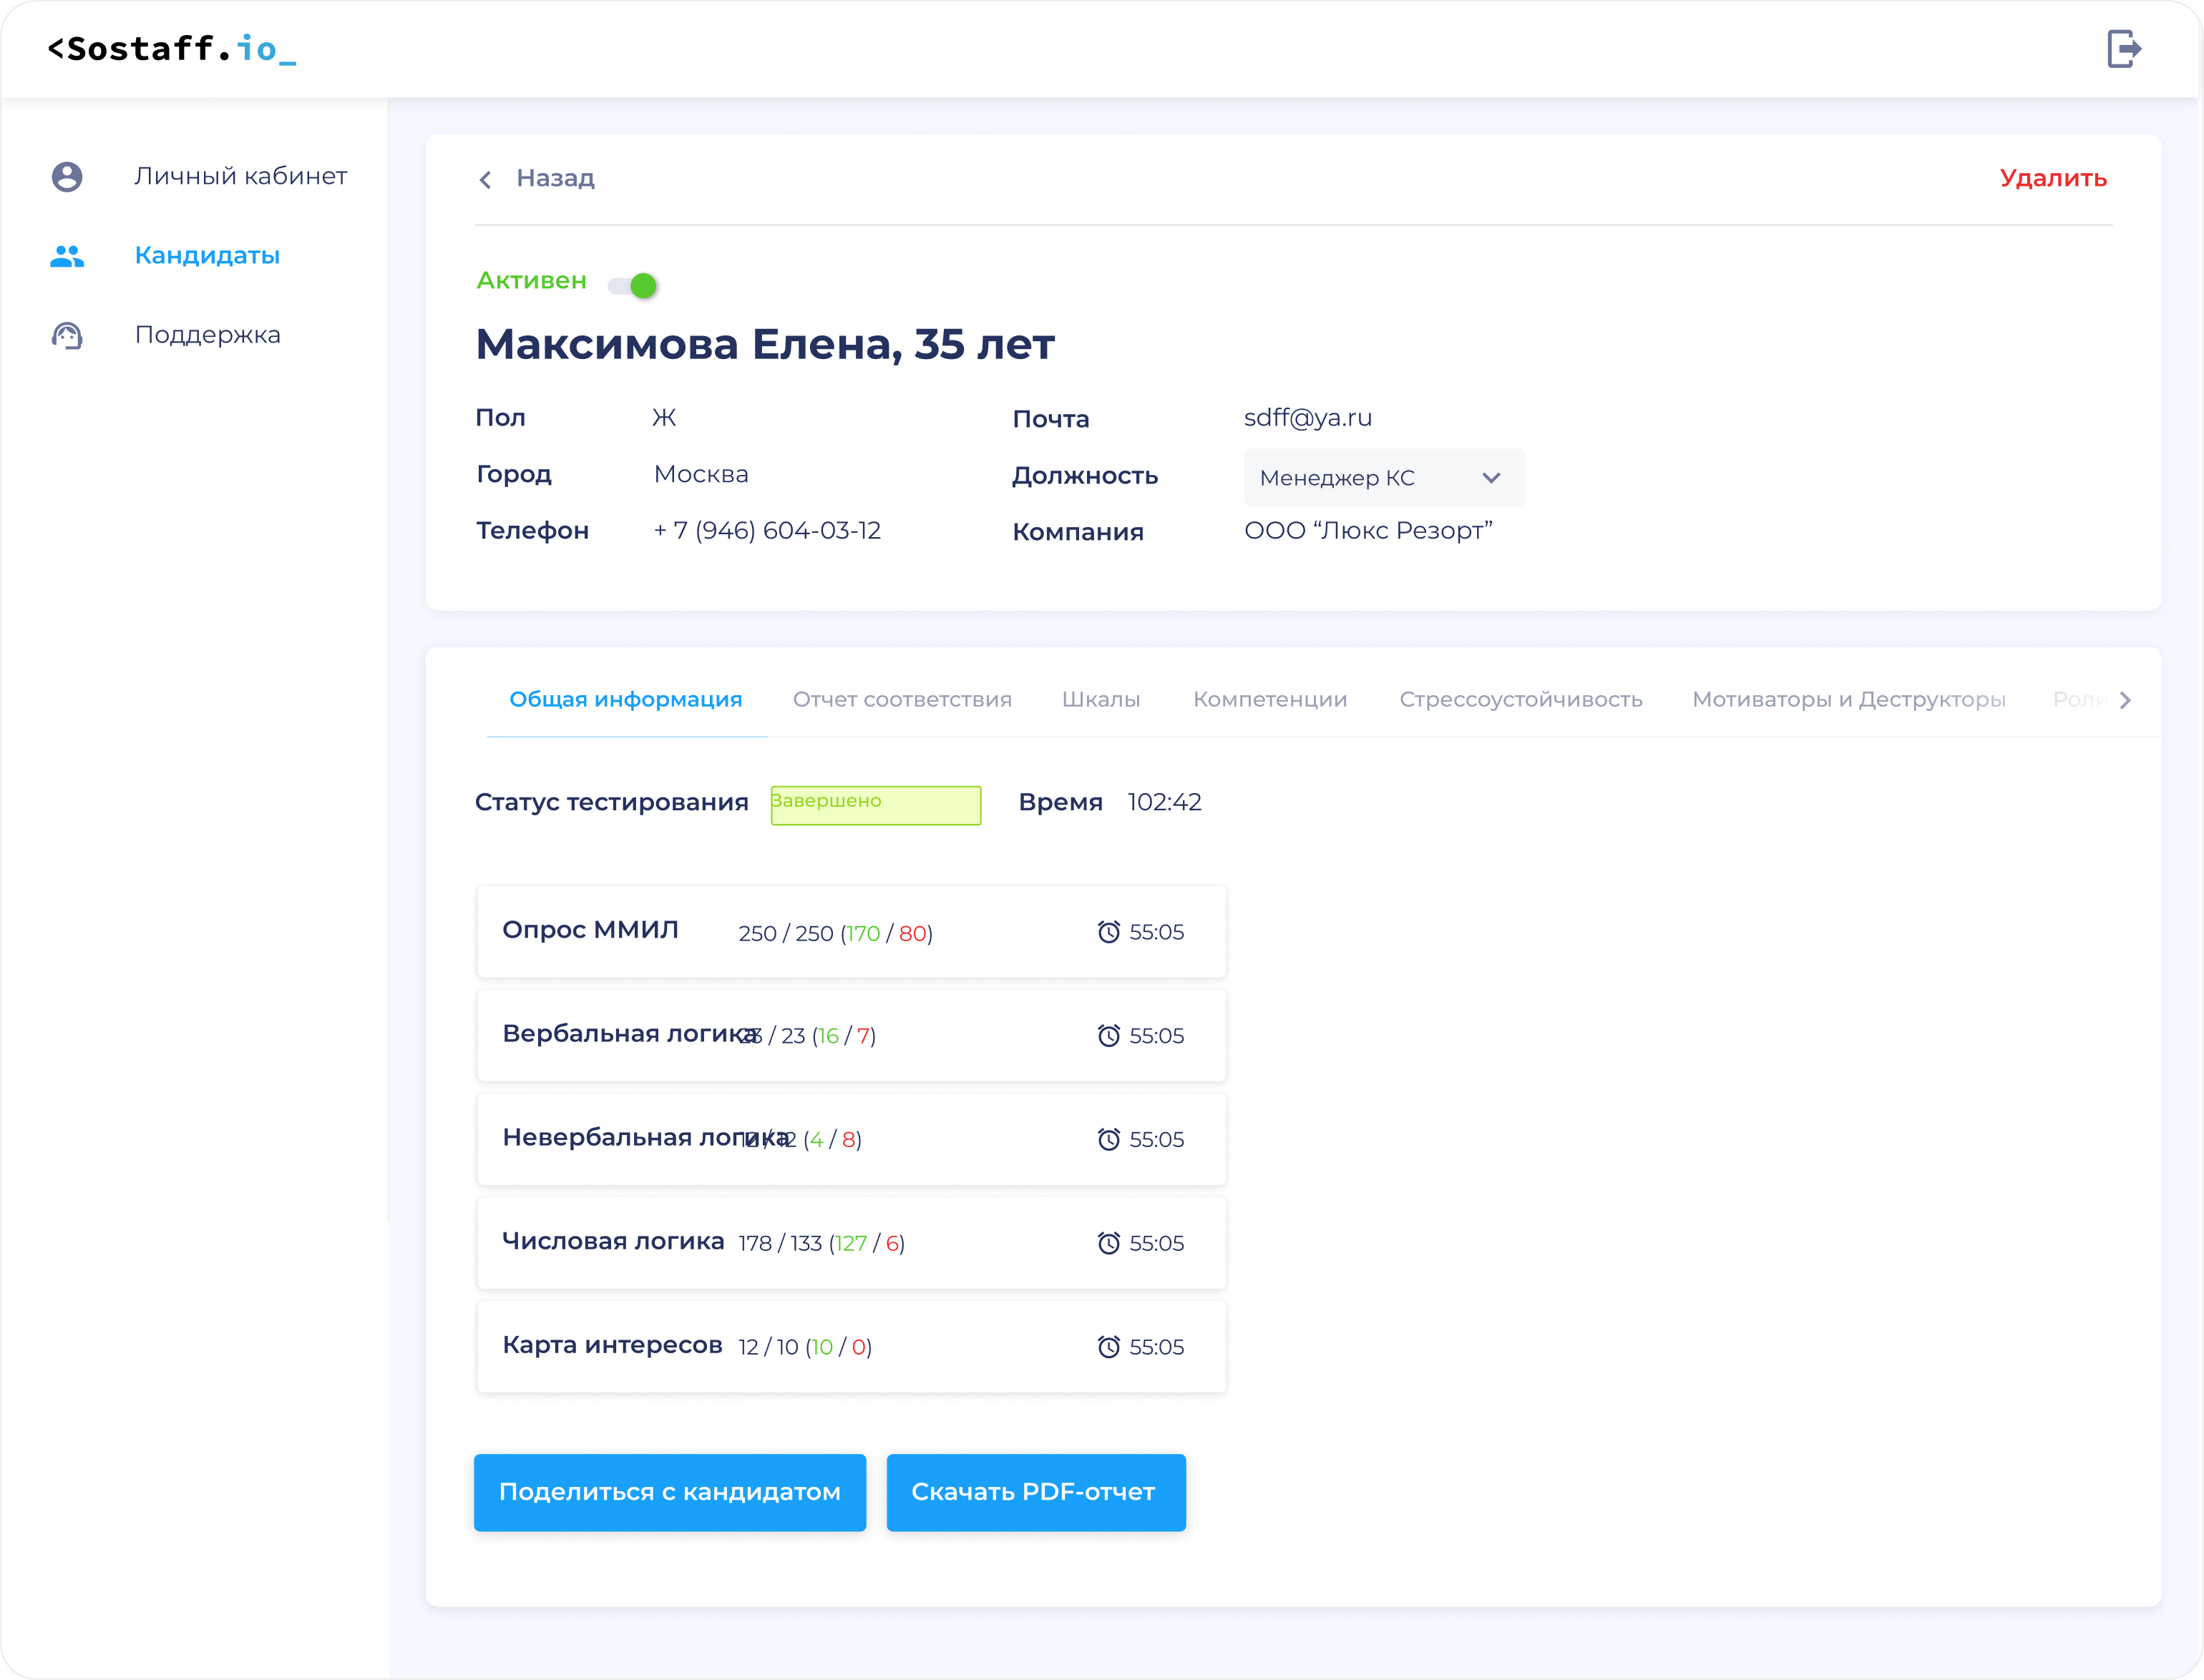Click the Завершено status badge
Viewport: 2204px width, 1680px height.
[x=875, y=805]
